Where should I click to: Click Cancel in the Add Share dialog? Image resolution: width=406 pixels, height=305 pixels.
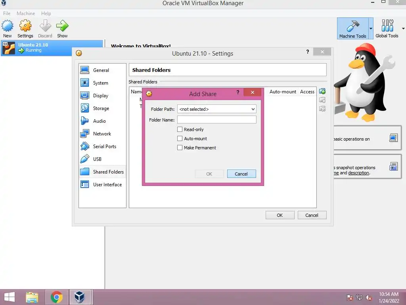[x=241, y=174]
